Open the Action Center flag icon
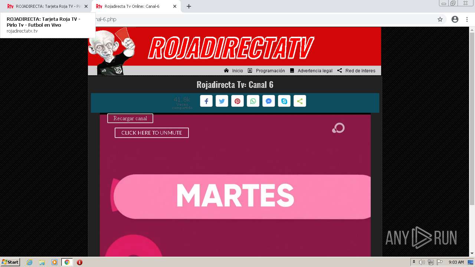The width and height of the screenshot is (475, 267). (440, 262)
